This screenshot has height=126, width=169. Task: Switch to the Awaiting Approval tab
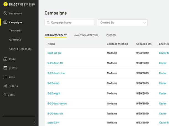click(x=87, y=35)
